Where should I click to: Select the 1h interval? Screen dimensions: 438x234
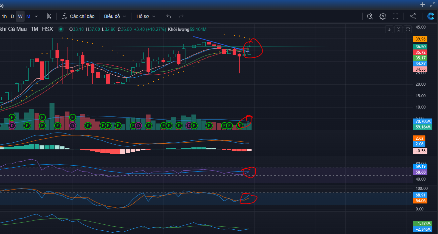pos(4,16)
